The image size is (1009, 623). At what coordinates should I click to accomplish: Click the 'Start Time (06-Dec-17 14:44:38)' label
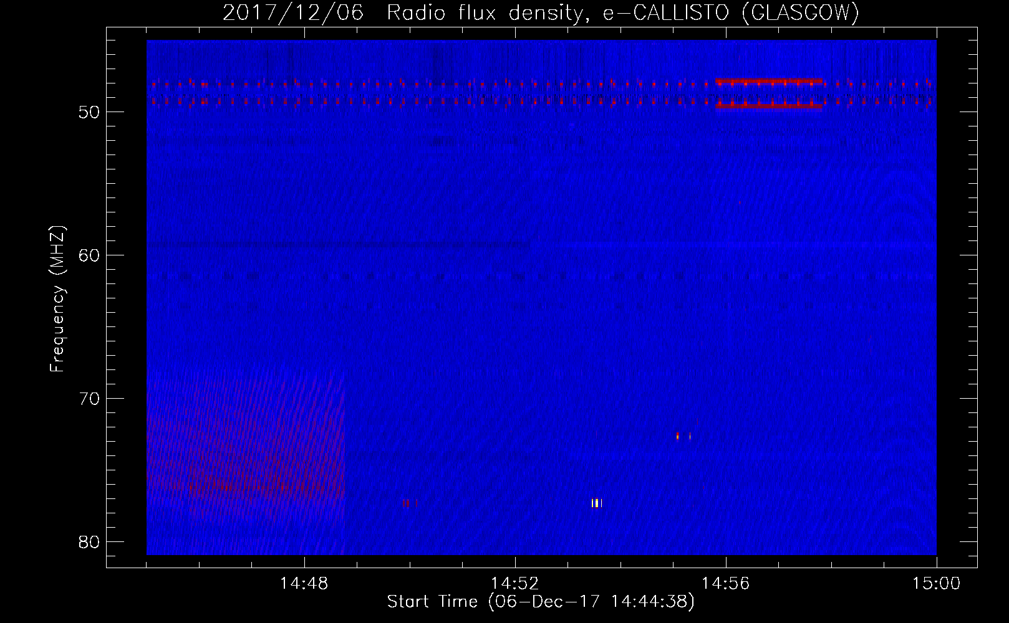pyautogui.click(x=541, y=602)
